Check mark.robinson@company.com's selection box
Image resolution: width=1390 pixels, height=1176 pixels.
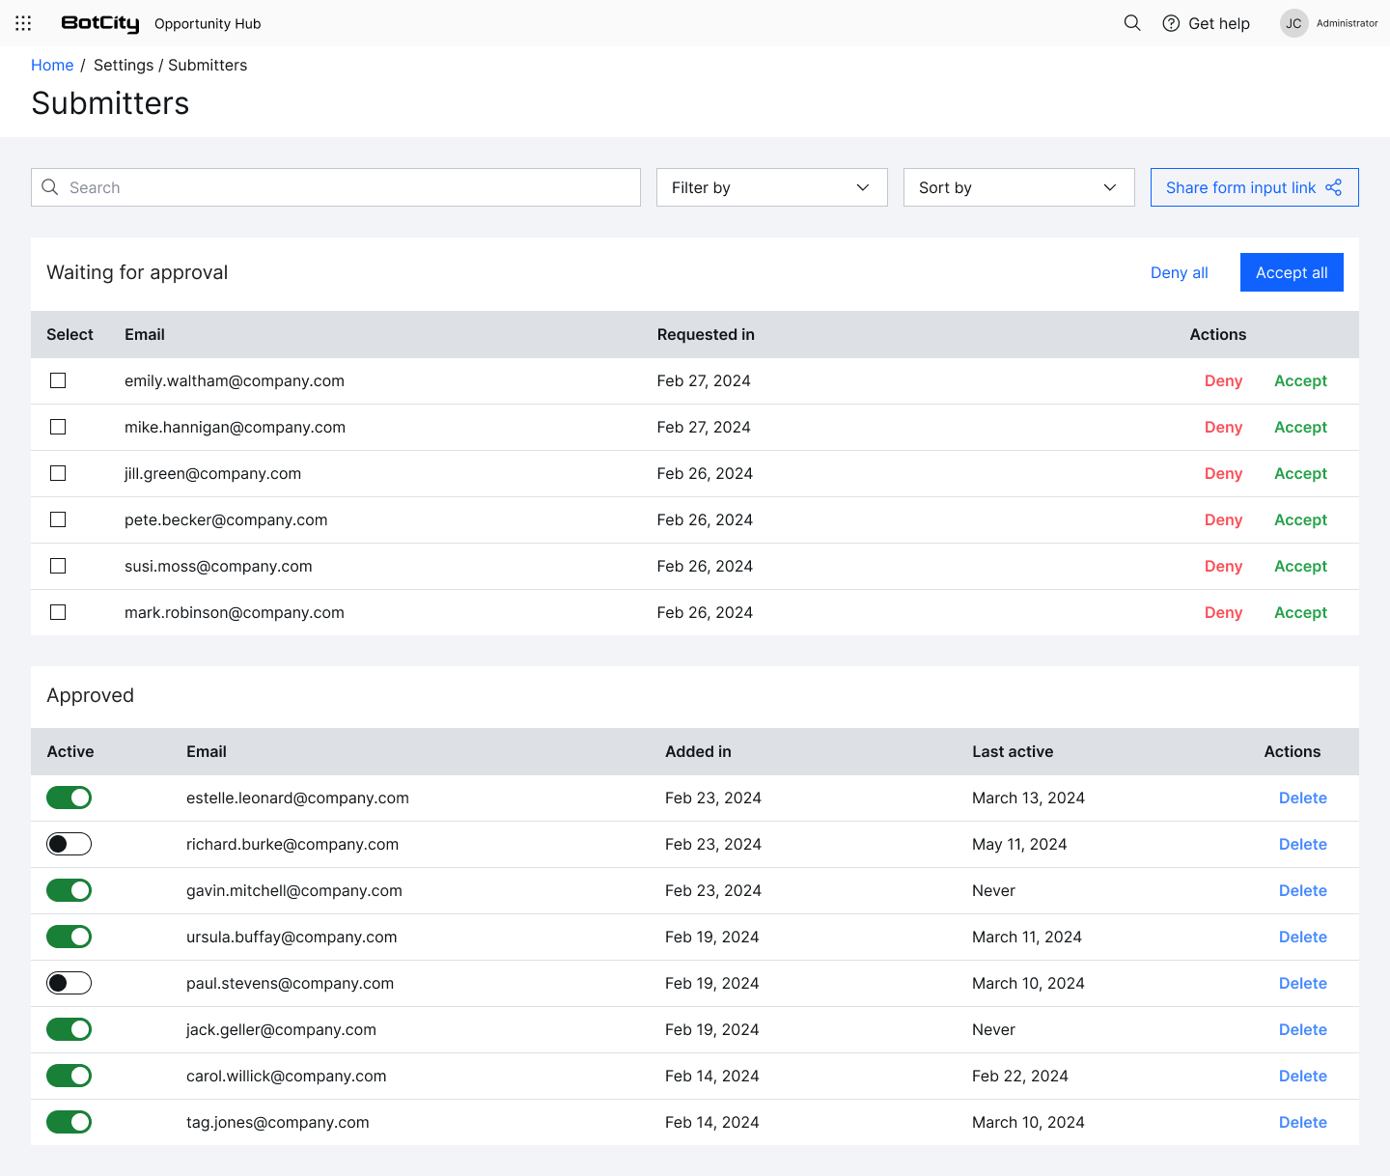[57, 612]
